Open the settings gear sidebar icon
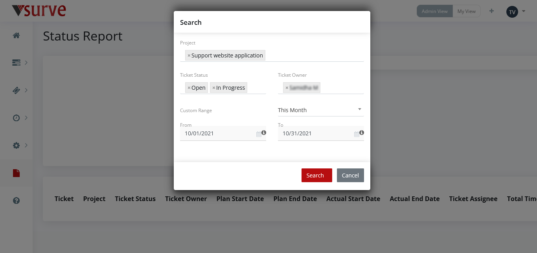 point(16,146)
